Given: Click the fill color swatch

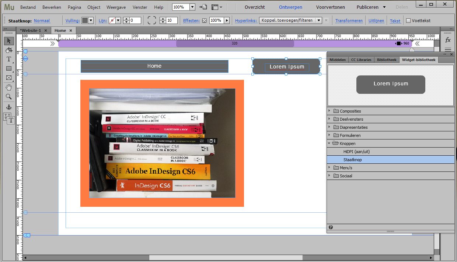Looking at the screenshot, I should click(x=85, y=21).
